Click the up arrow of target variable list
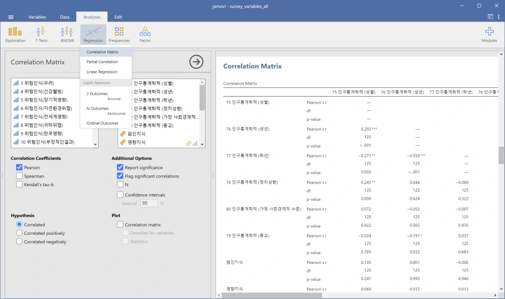 coord(202,82)
